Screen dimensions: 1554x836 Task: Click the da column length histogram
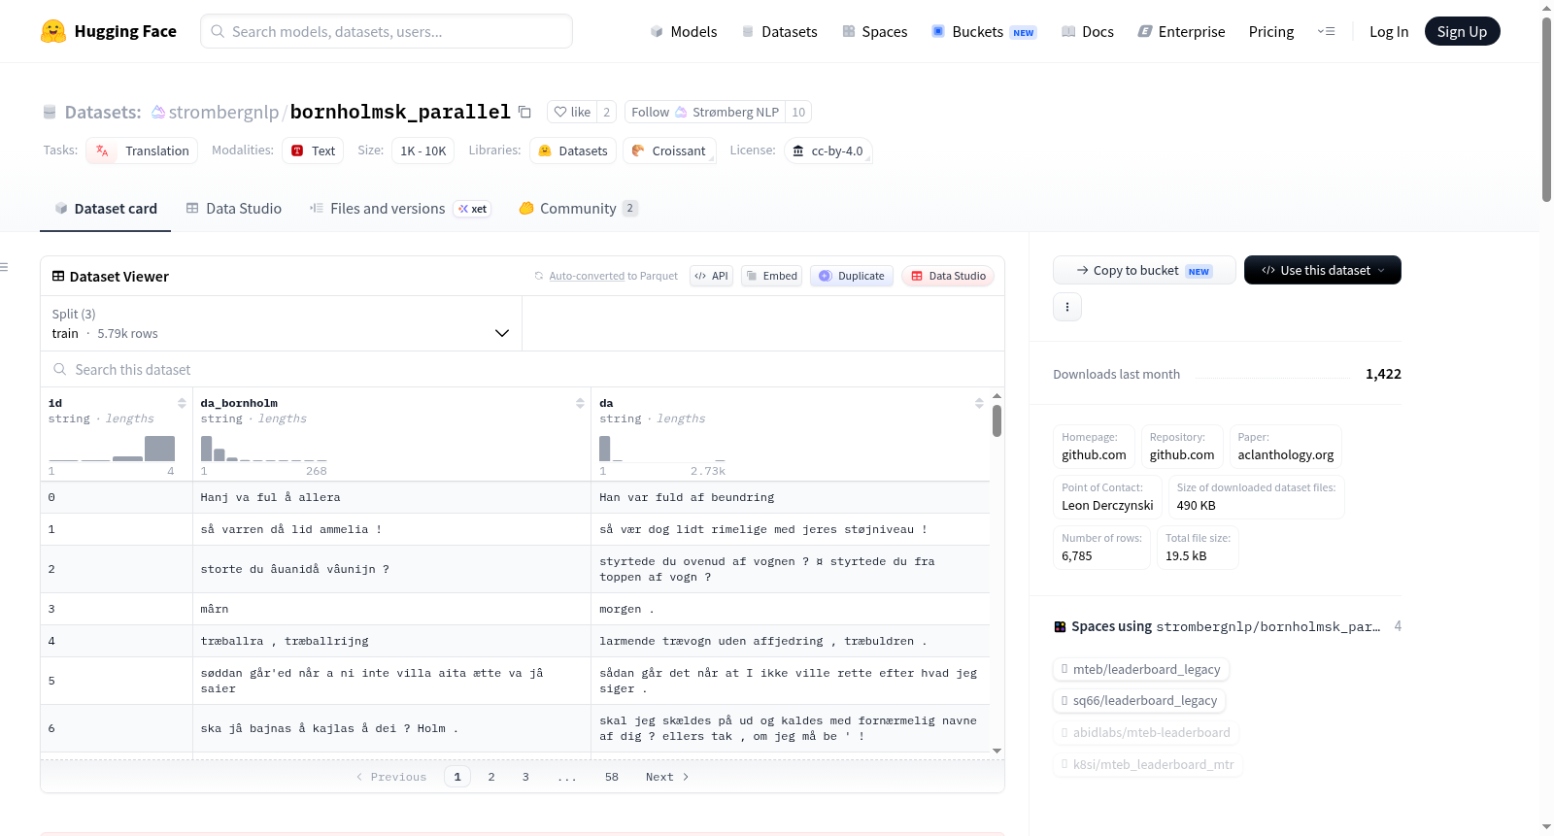[x=661, y=449]
